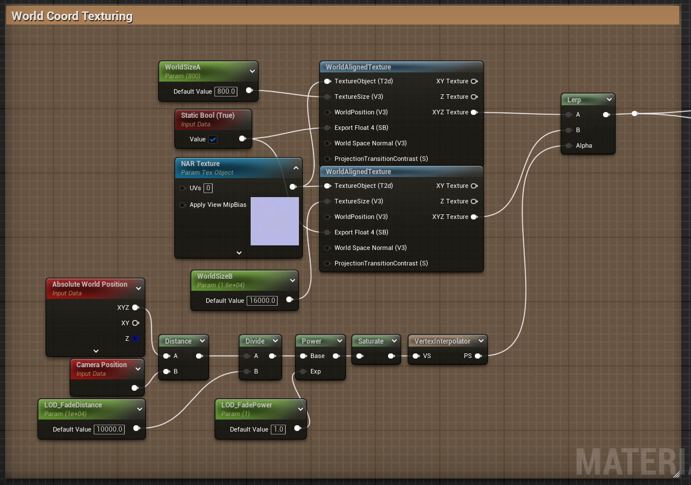The image size is (691, 485).
Task: Collapse Camera Position node chevron
Action: coord(138,369)
